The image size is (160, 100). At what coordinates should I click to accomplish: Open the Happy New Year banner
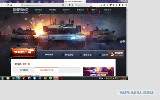coord(98,72)
